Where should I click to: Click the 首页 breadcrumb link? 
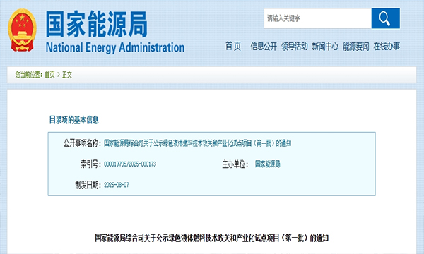pyautogui.click(x=49, y=75)
